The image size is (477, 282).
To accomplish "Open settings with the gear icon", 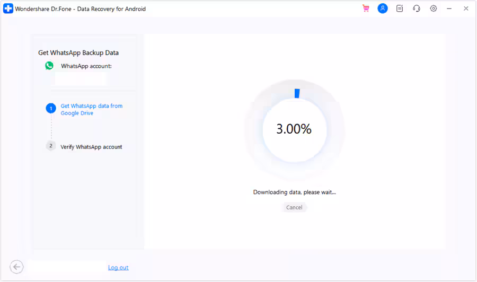I will pos(434,8).
